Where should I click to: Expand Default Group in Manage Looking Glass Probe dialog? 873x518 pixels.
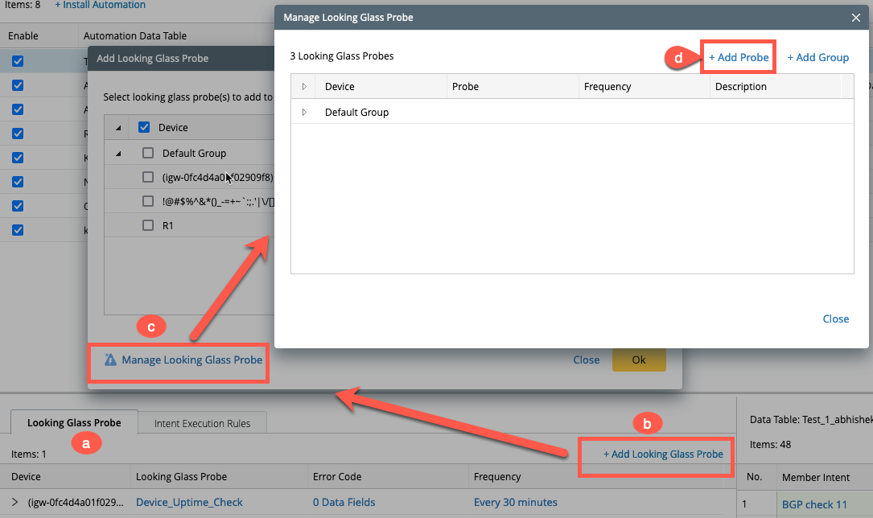click(x=304, y=112)
